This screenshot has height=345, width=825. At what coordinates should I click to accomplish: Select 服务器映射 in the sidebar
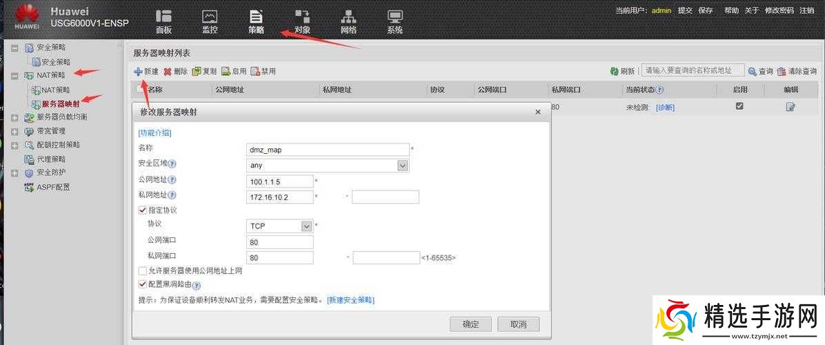60,103
